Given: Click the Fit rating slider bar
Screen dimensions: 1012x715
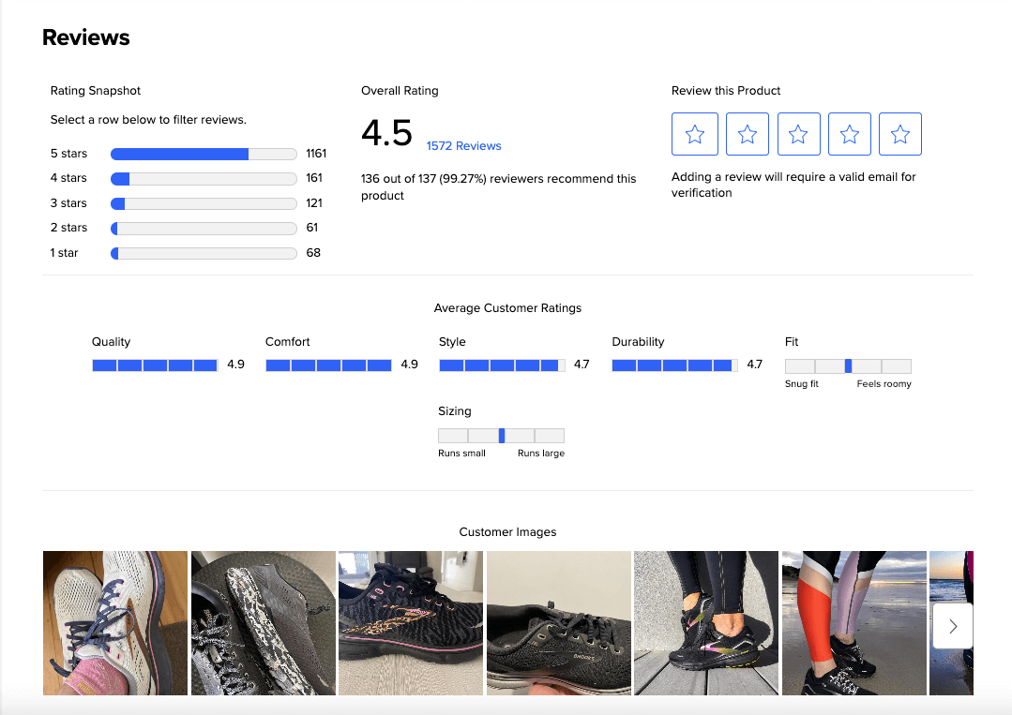Looking at the screenshot, I should [848, 366].
